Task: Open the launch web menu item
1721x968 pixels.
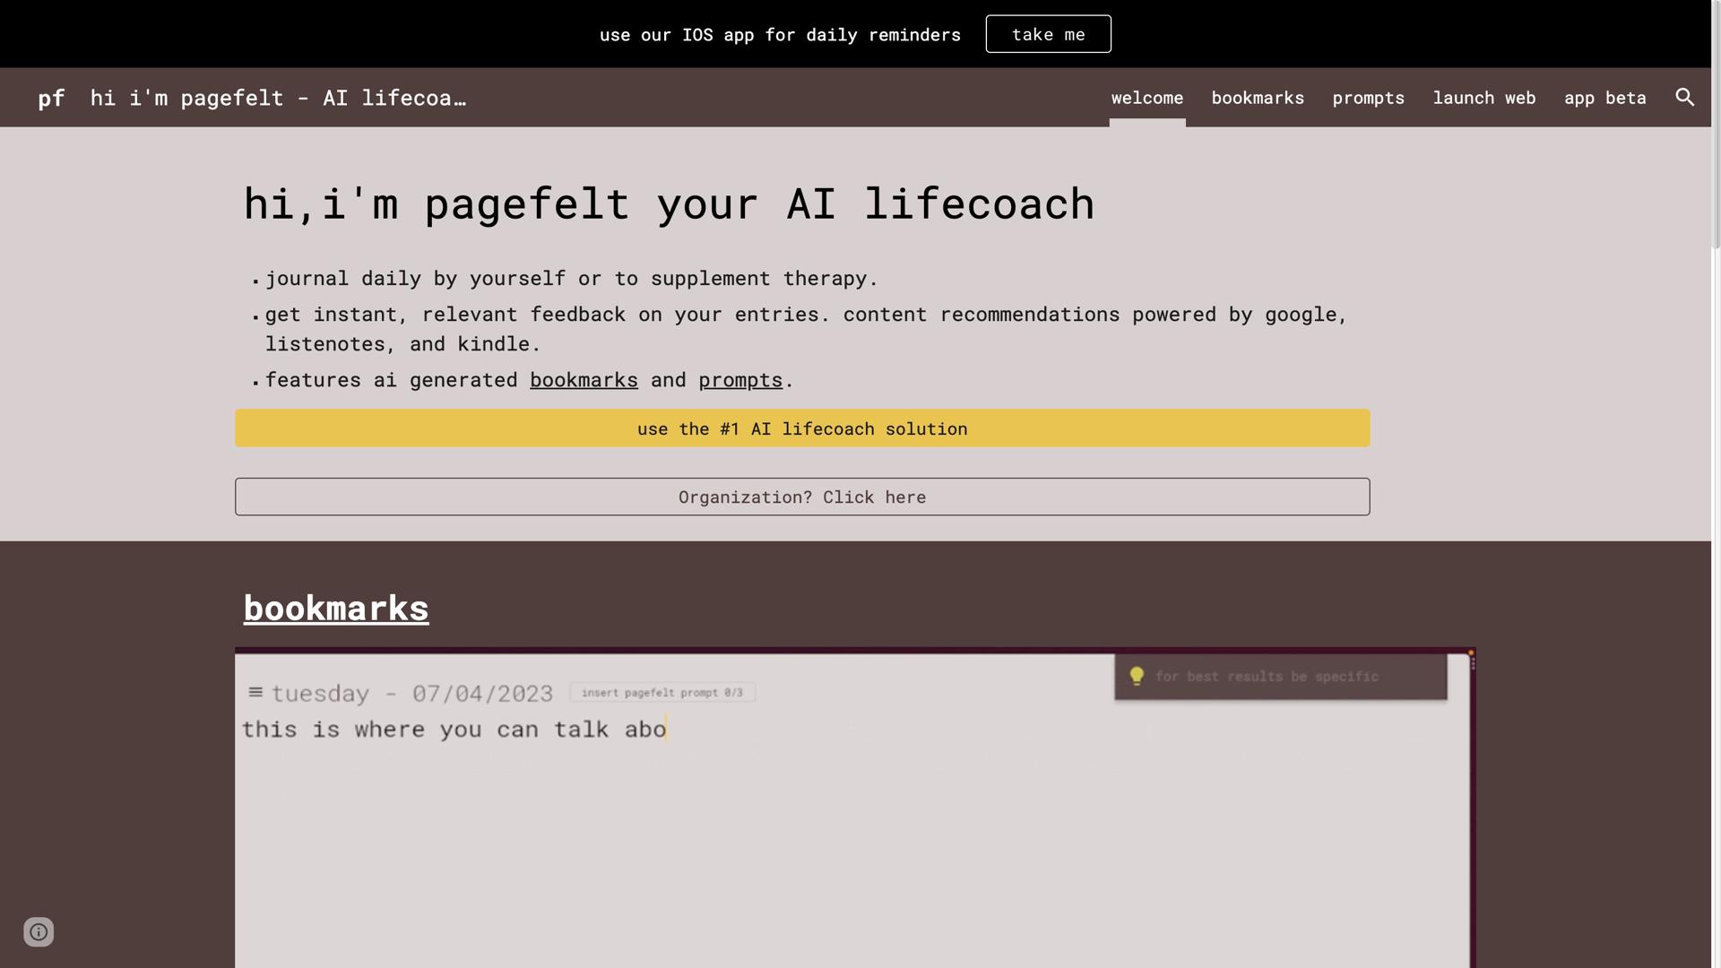Action: click(x=1483, y=98)
